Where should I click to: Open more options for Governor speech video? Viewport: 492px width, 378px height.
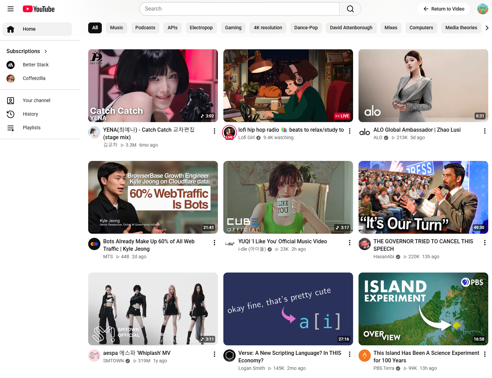click(485, 243)
